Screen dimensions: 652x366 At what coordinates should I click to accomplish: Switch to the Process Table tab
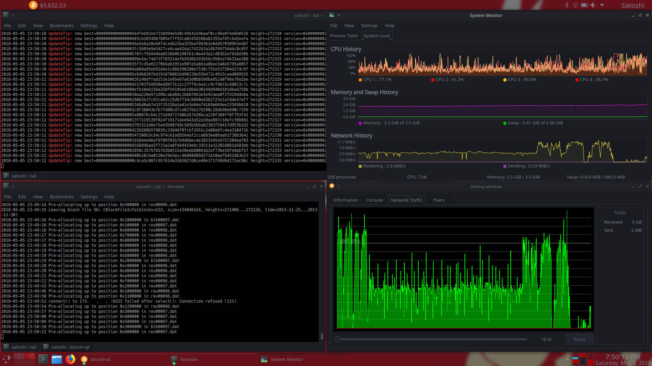point(343,36)
